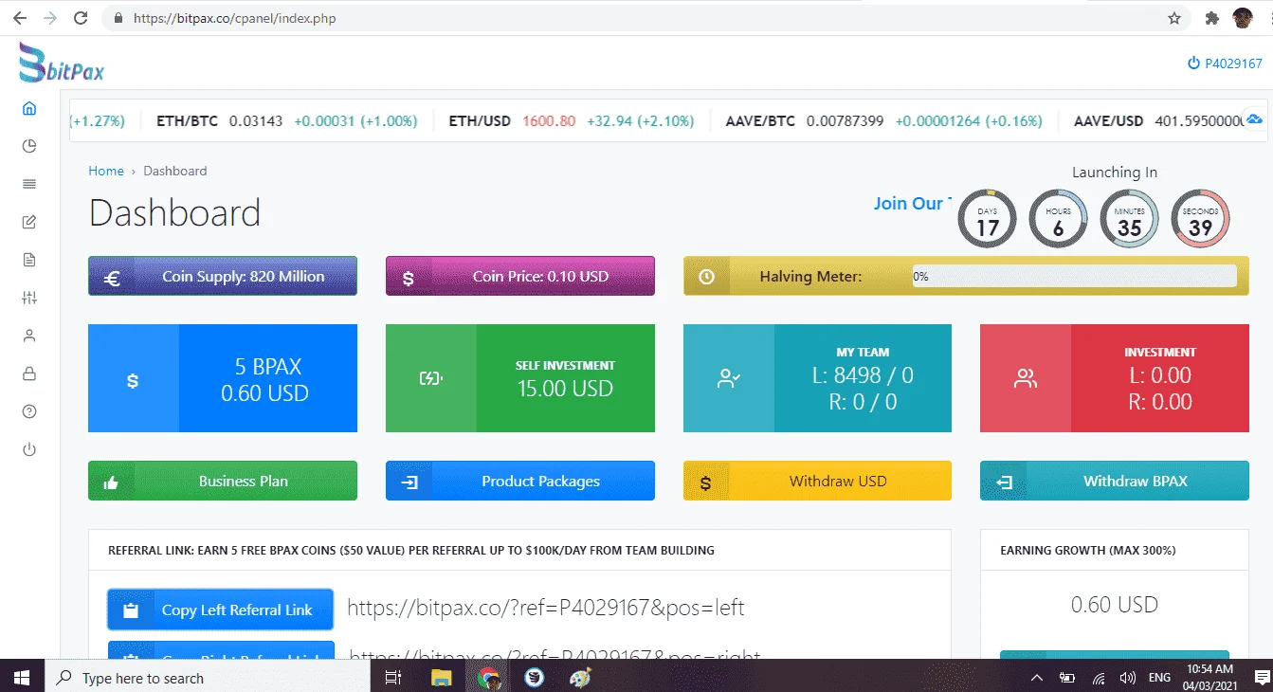
Task: Click the battery icon on Self Investment card
Action: (430, 379)
